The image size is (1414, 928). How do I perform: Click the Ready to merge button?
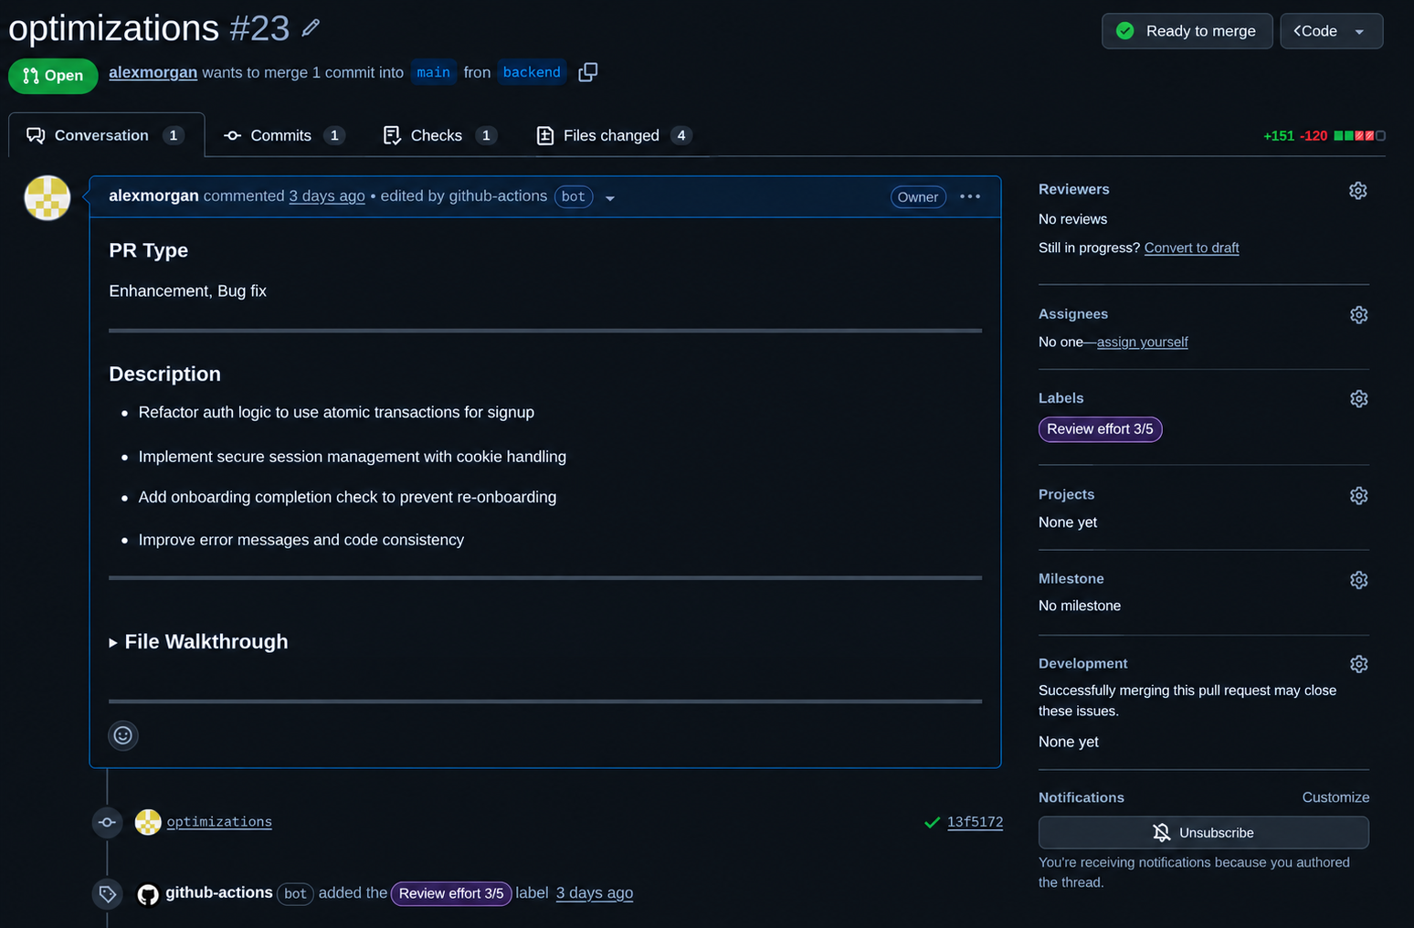point(1187,31)
